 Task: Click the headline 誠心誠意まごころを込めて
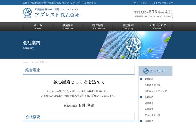(x=79, y=82)
